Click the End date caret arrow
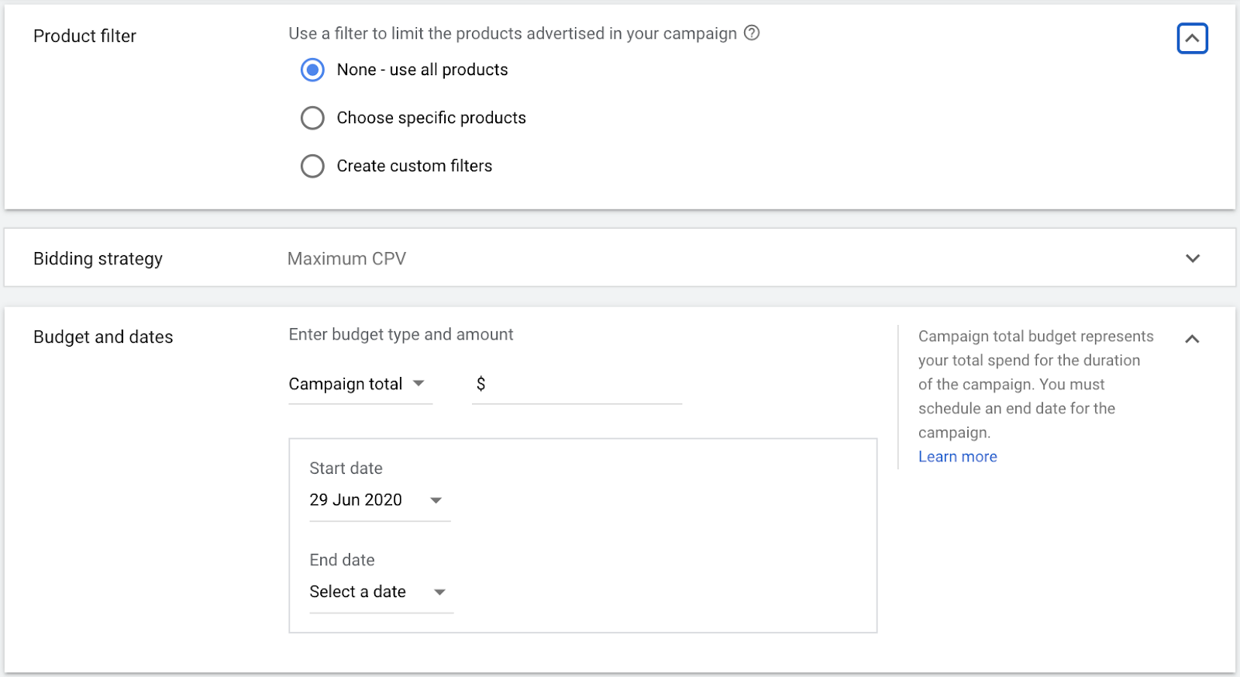This screenshot has width=1240, height=677. pos(439,592)
